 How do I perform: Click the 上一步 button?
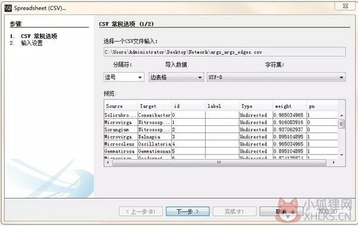[141, 211]
